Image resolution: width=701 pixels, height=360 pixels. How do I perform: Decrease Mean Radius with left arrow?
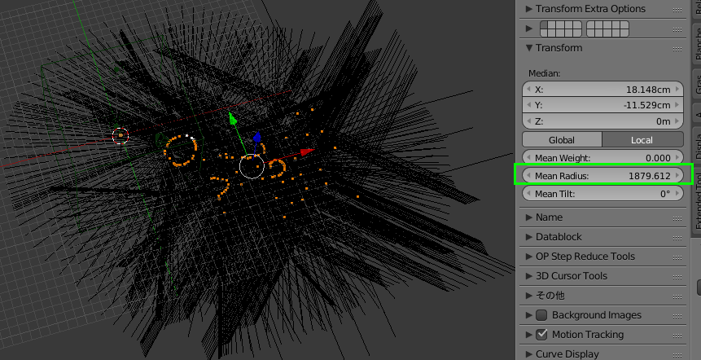tap(529, 175)
